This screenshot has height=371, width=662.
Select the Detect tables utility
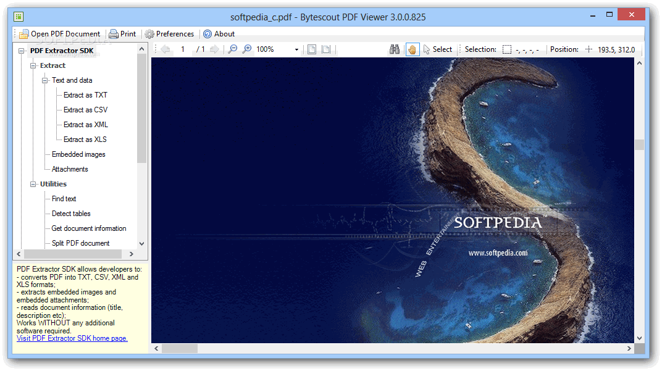tap(71, 214)
